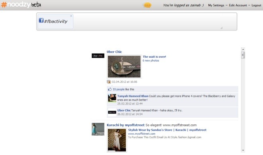The width and height of the screenshot is (263, 155).
Task: Click the '26.02.2012 at 14:54' reply timestamp
Action: click(130, 114)
